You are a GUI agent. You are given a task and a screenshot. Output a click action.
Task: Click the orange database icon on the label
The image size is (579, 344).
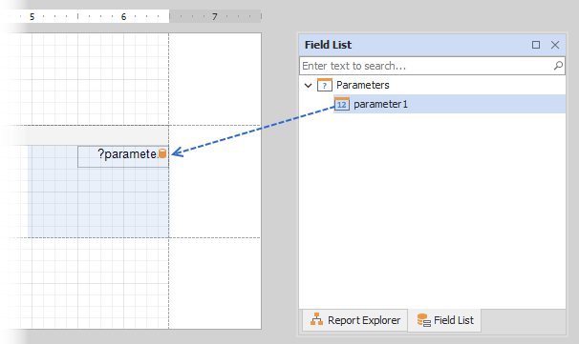tap(162, 153)
